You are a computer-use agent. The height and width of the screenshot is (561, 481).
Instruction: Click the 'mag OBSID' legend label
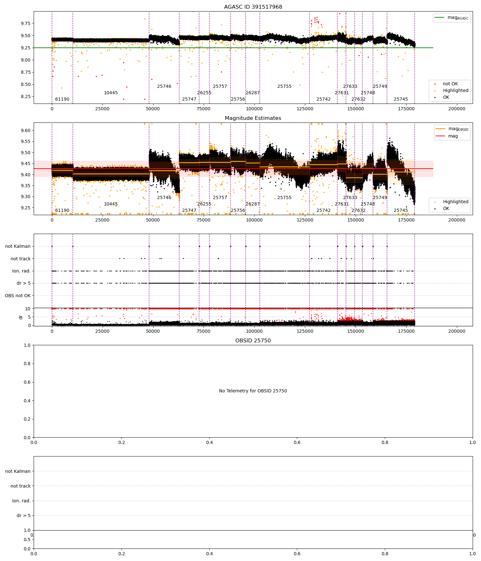[x=459, y=129]
